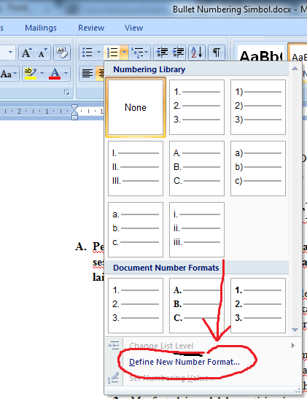Select the i. ii. iii. lowercase roman format
Viewport: 307px width, 399px height.
[197, 230]
